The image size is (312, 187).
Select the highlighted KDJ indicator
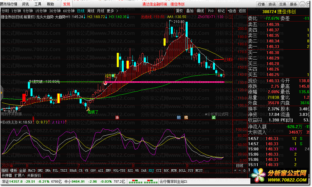click(151, 170)
